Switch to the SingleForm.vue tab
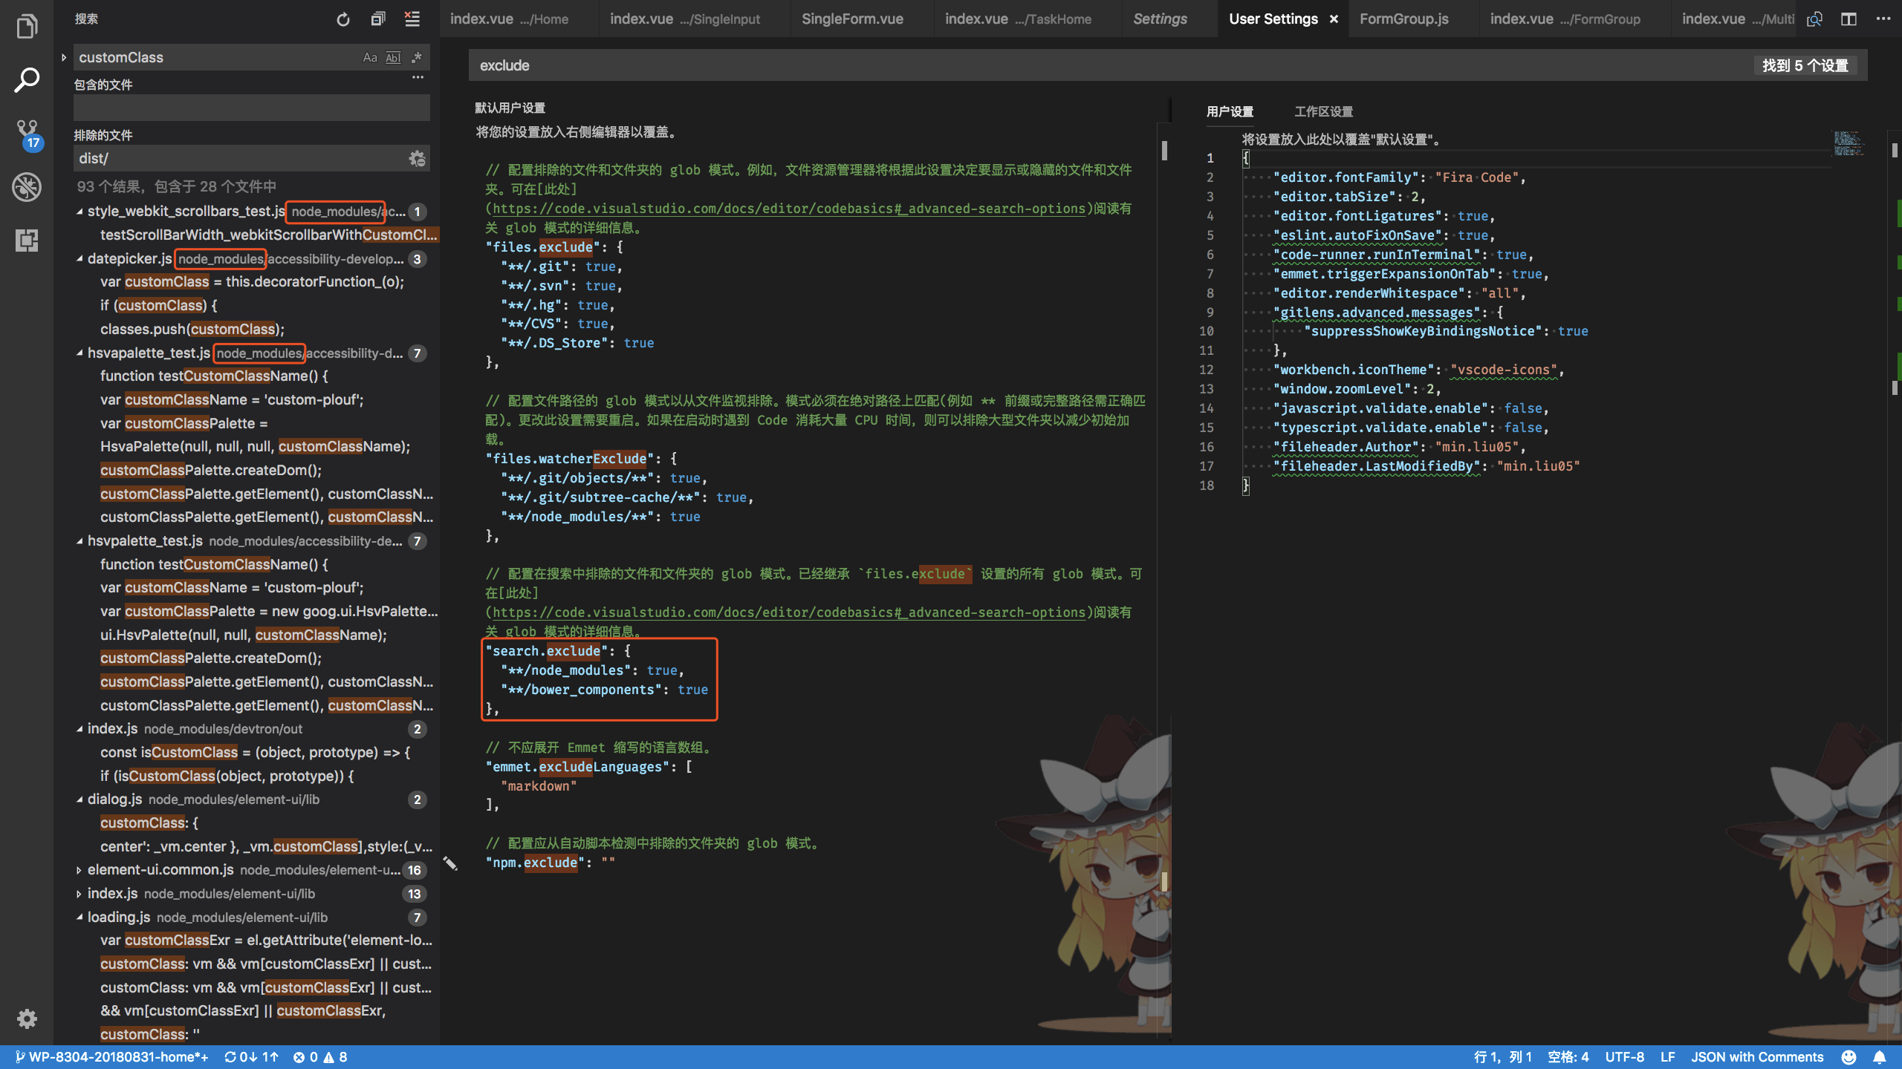 pos(852,19)
